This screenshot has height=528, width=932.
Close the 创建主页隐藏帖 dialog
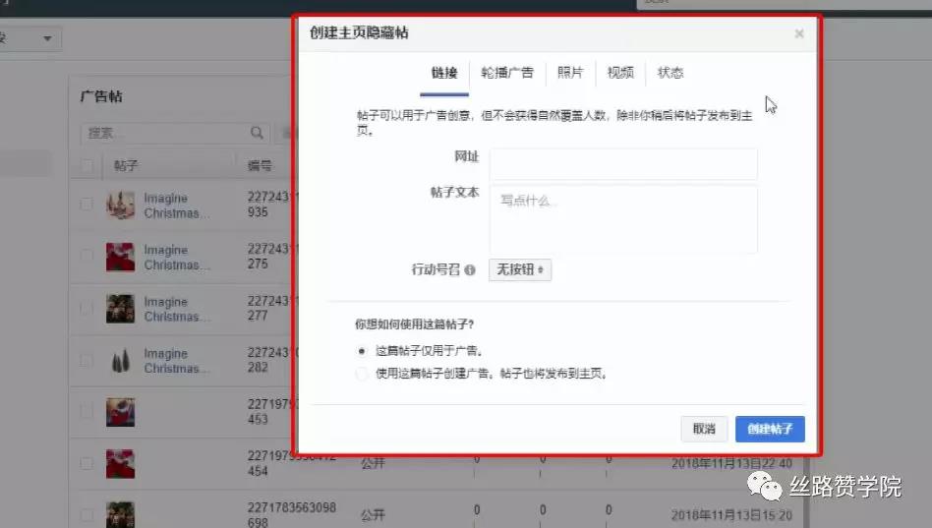point(799,33)
